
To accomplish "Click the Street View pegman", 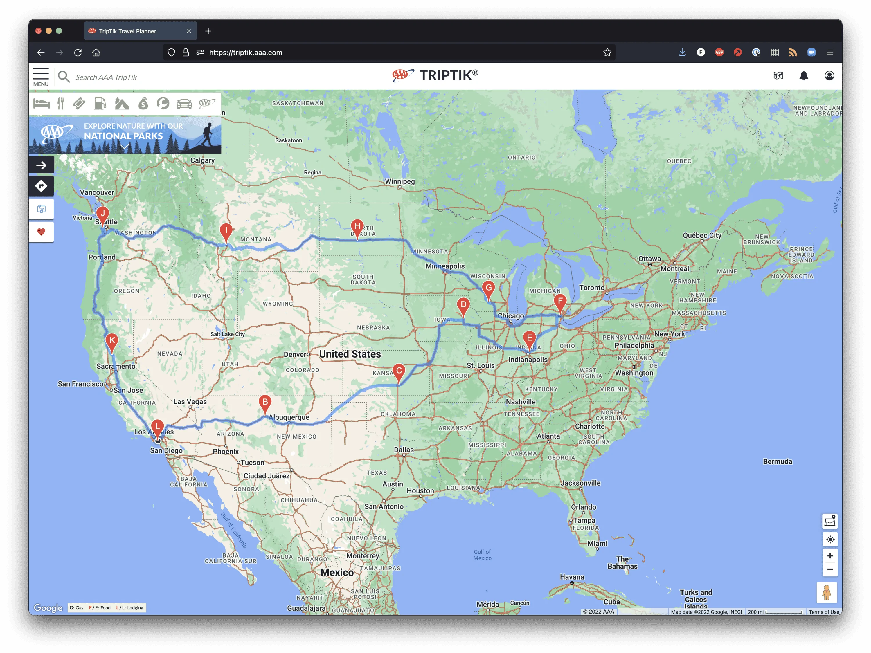I will [x=827, y=593].
